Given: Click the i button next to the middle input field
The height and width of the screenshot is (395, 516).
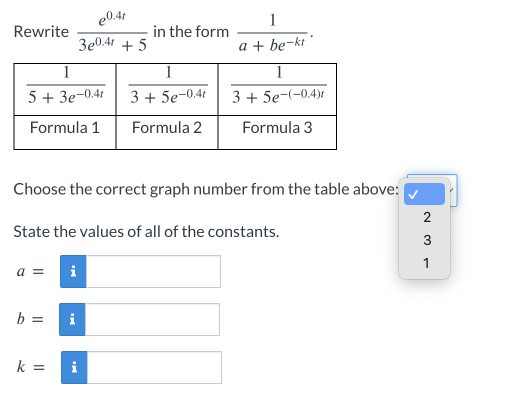Looking at the screenshot, I should coord(73,319).
